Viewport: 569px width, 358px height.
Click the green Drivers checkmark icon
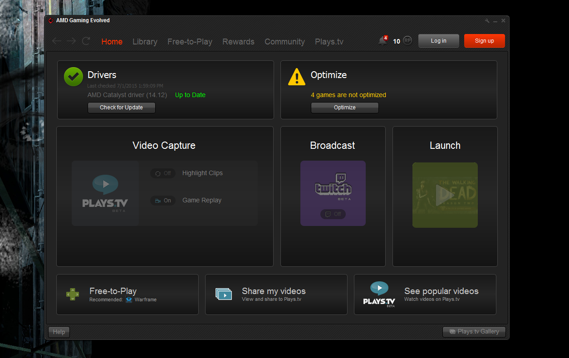coord(74,76)
